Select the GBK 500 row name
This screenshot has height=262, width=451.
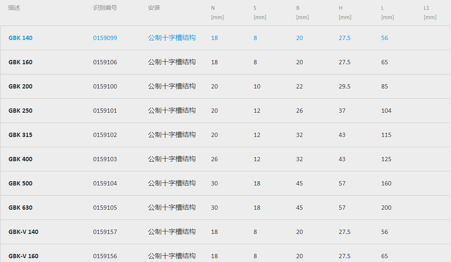point(20,183)
